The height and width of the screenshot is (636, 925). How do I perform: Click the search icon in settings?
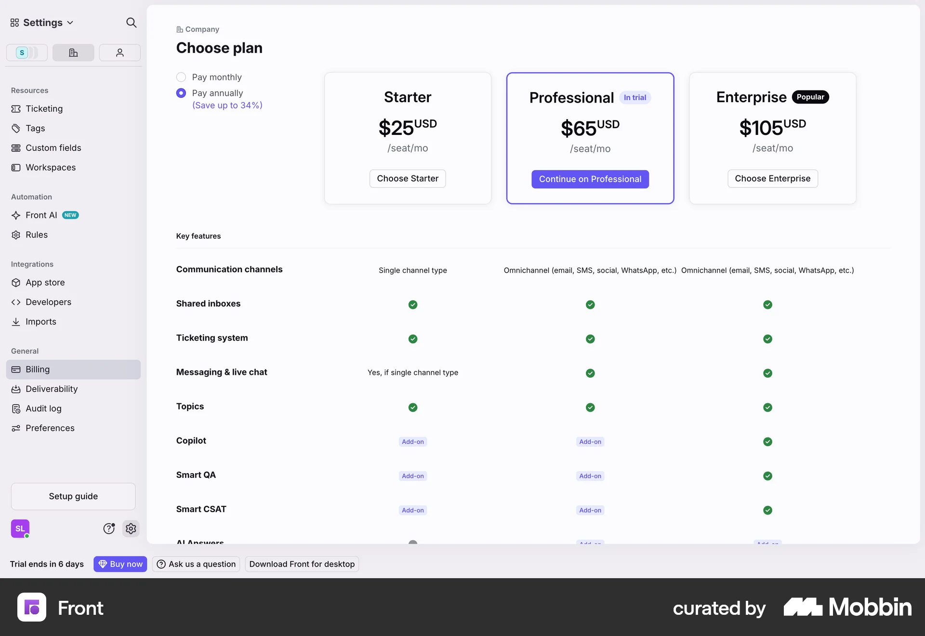tap(131, 23)
